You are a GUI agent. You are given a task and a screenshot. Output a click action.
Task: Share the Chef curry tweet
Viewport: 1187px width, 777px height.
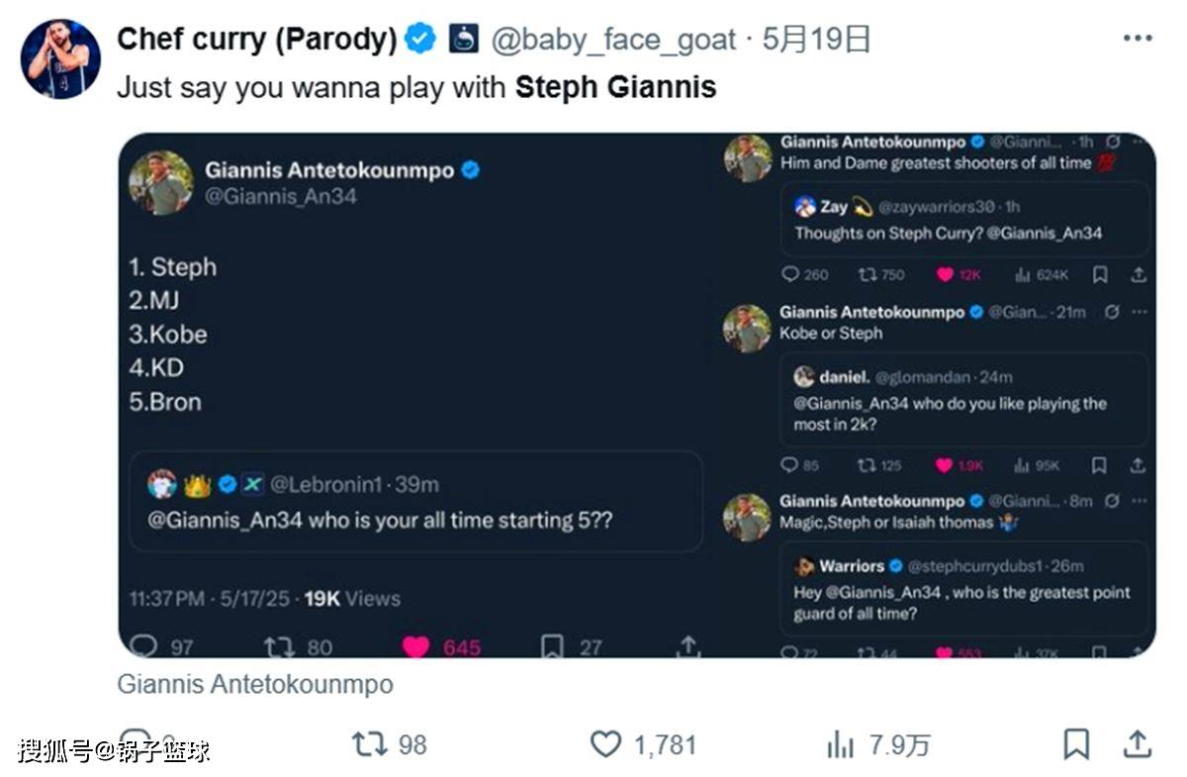point(1138,744)
